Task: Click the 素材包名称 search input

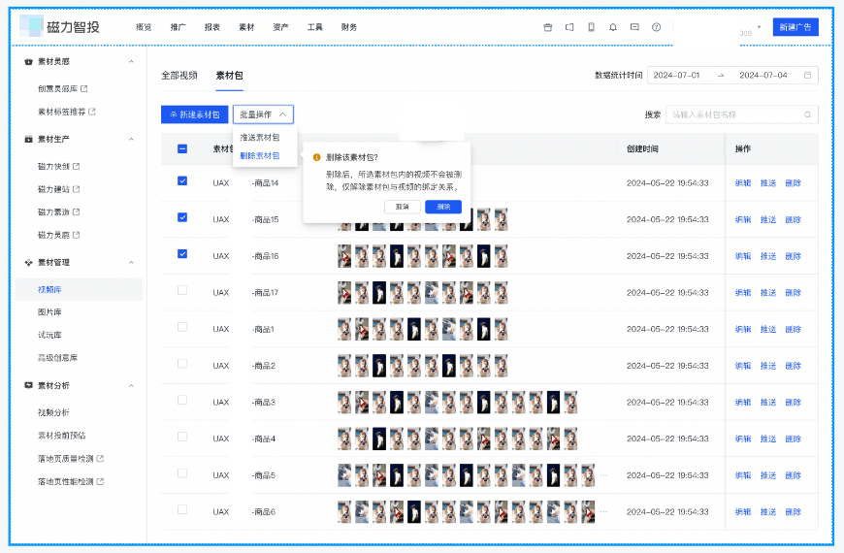Action: click(x=742, y=114)
